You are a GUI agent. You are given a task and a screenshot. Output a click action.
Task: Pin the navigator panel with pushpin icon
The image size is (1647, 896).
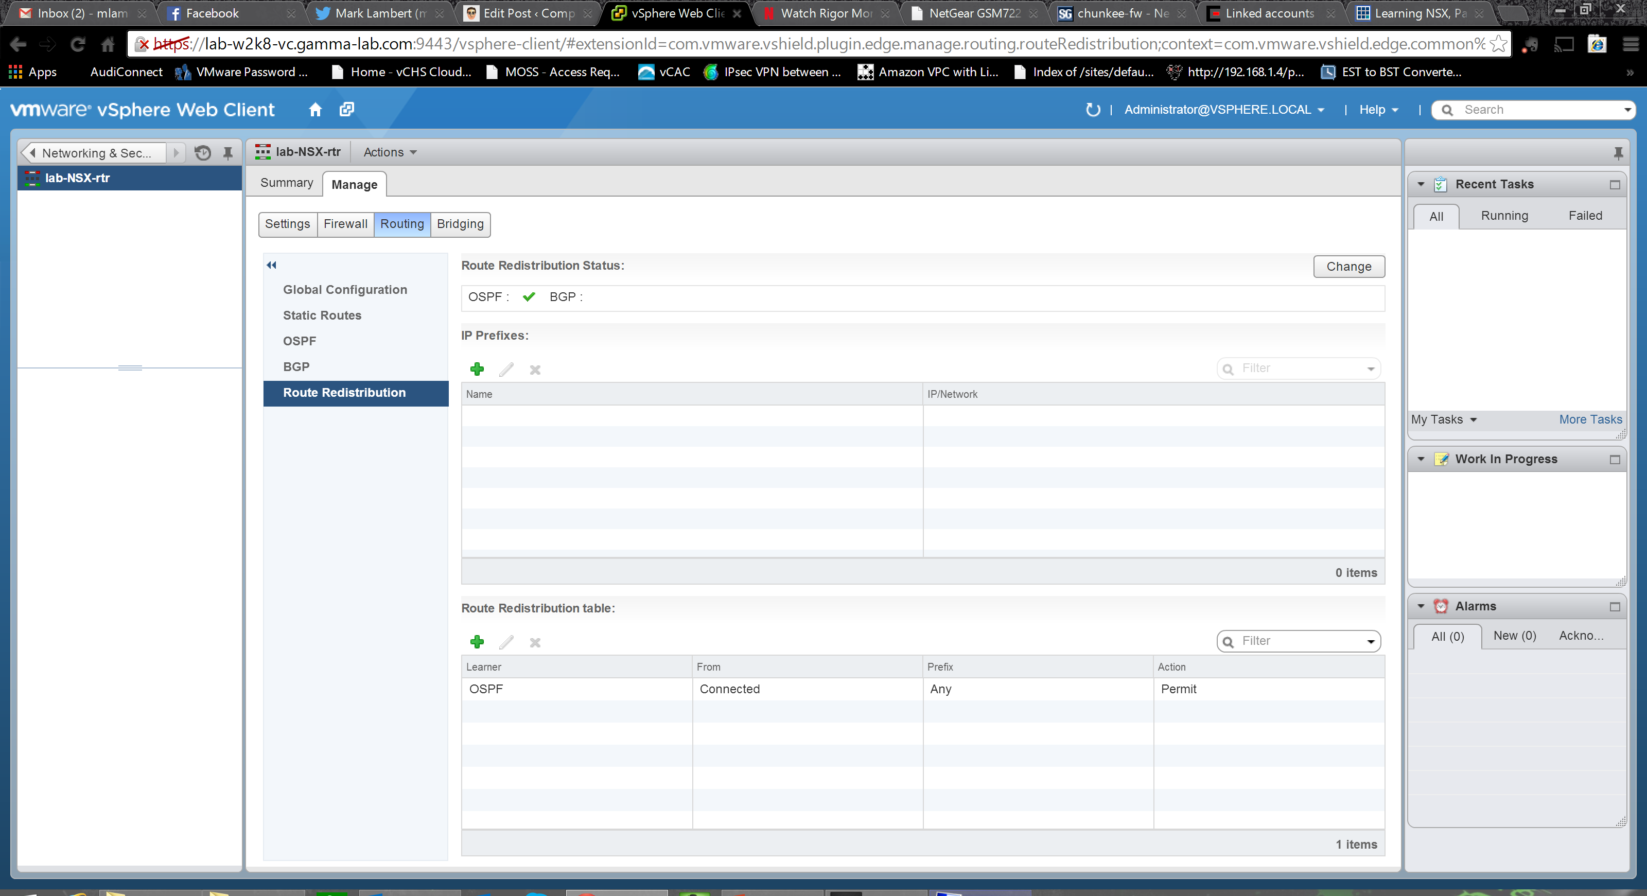point(227,153)
